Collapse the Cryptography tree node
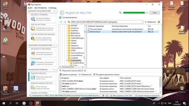The height and width of the screenshot is (106, 189). tap(67, 60)
